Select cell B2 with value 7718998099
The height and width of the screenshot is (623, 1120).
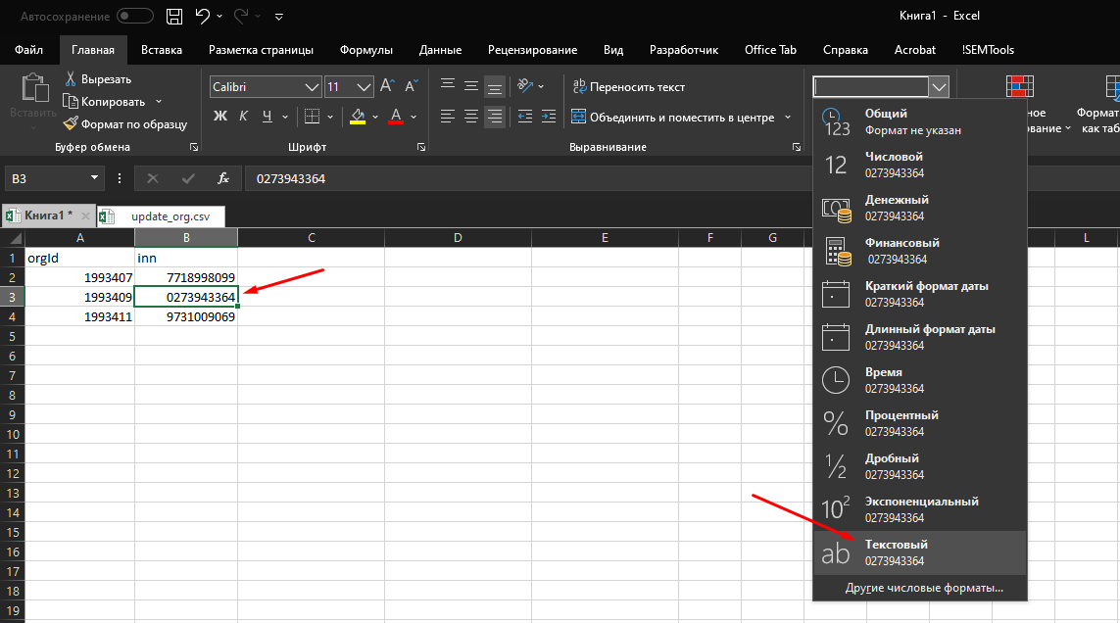[186, 277]
